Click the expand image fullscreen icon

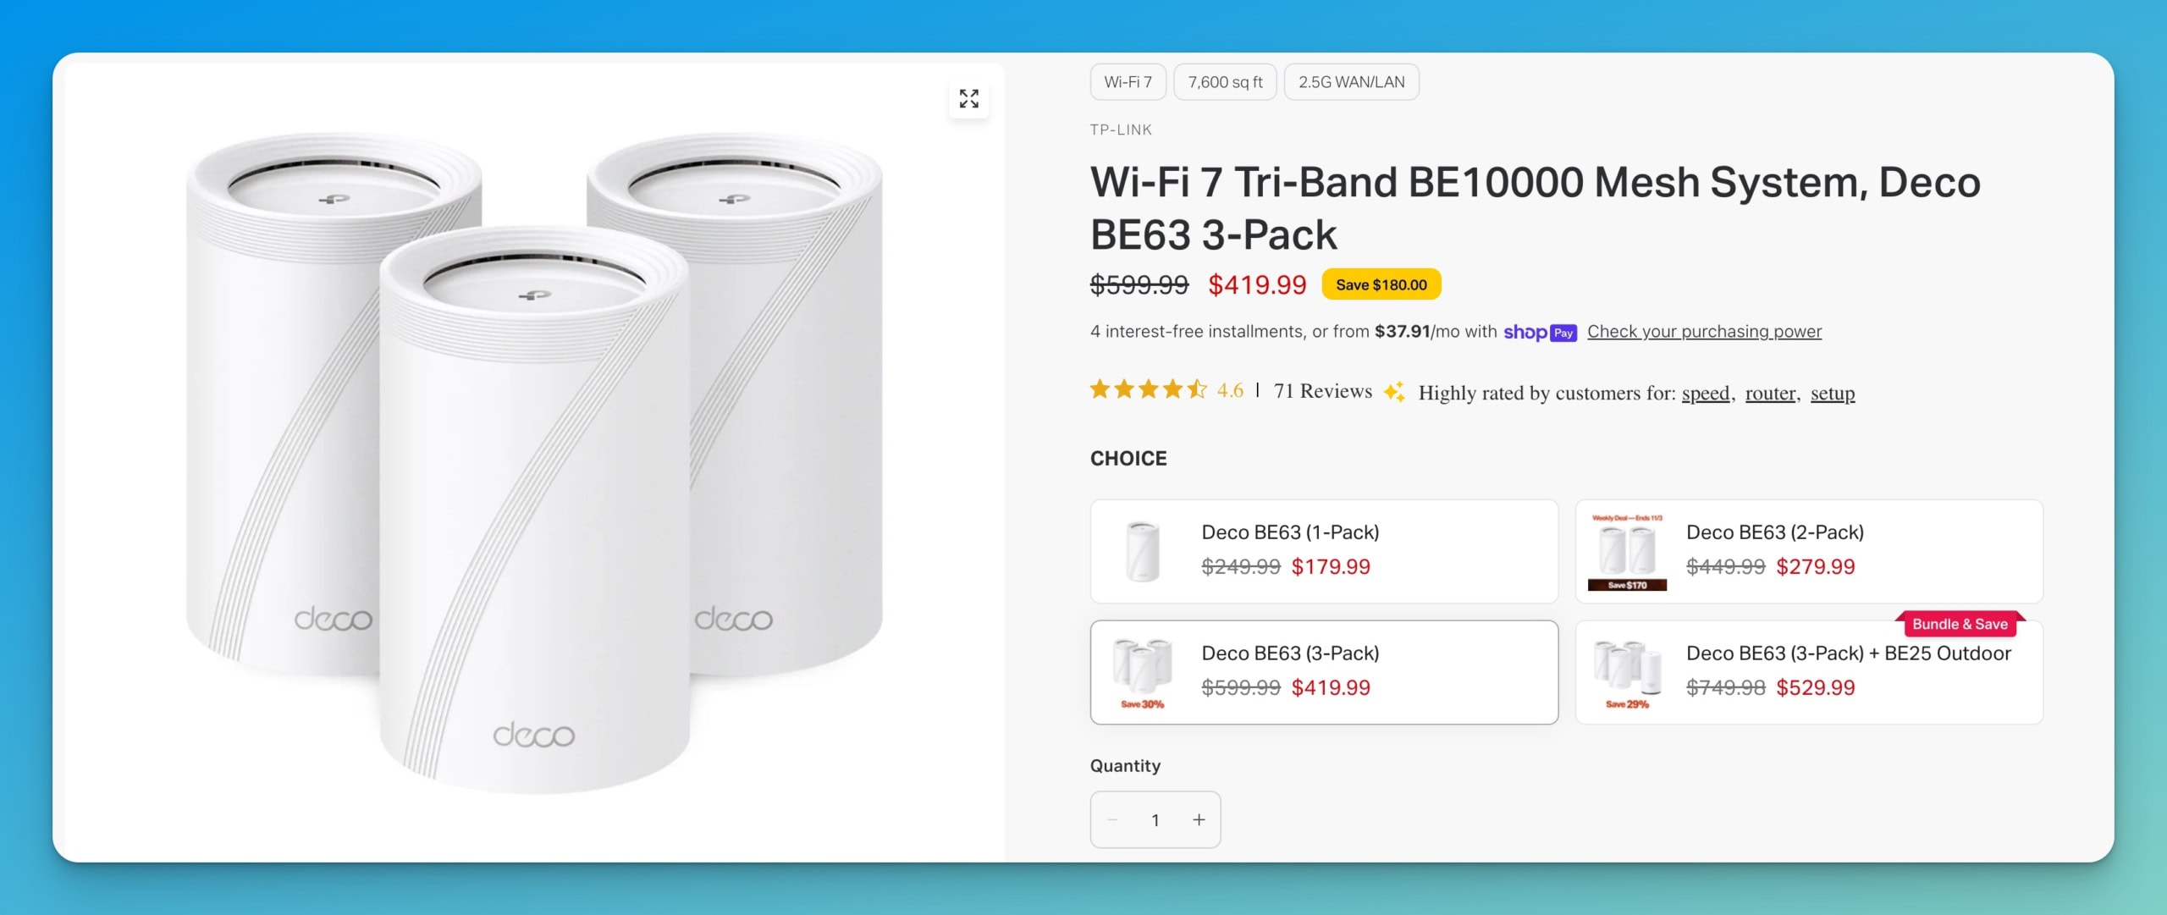[x=968, y=98]
